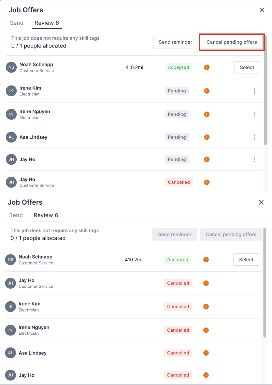Switch to Send tab beside the red-outlined button dialog
272x385 pixels.
(x=17, y=23)
